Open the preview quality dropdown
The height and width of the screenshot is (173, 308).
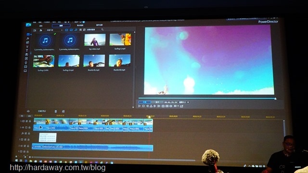click(x=184, y=102)
